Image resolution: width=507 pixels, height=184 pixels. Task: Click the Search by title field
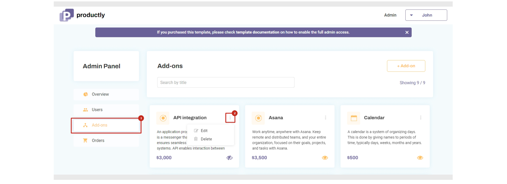(x=226, y=83)
